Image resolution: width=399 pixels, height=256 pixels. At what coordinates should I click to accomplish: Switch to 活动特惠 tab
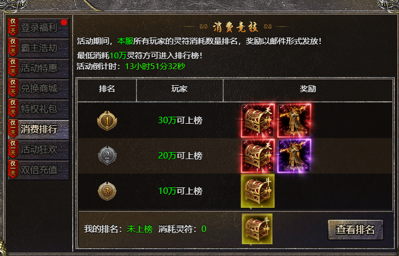(x=39, y=68)
